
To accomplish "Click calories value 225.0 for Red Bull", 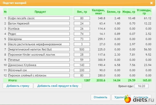I will [102, 49].
